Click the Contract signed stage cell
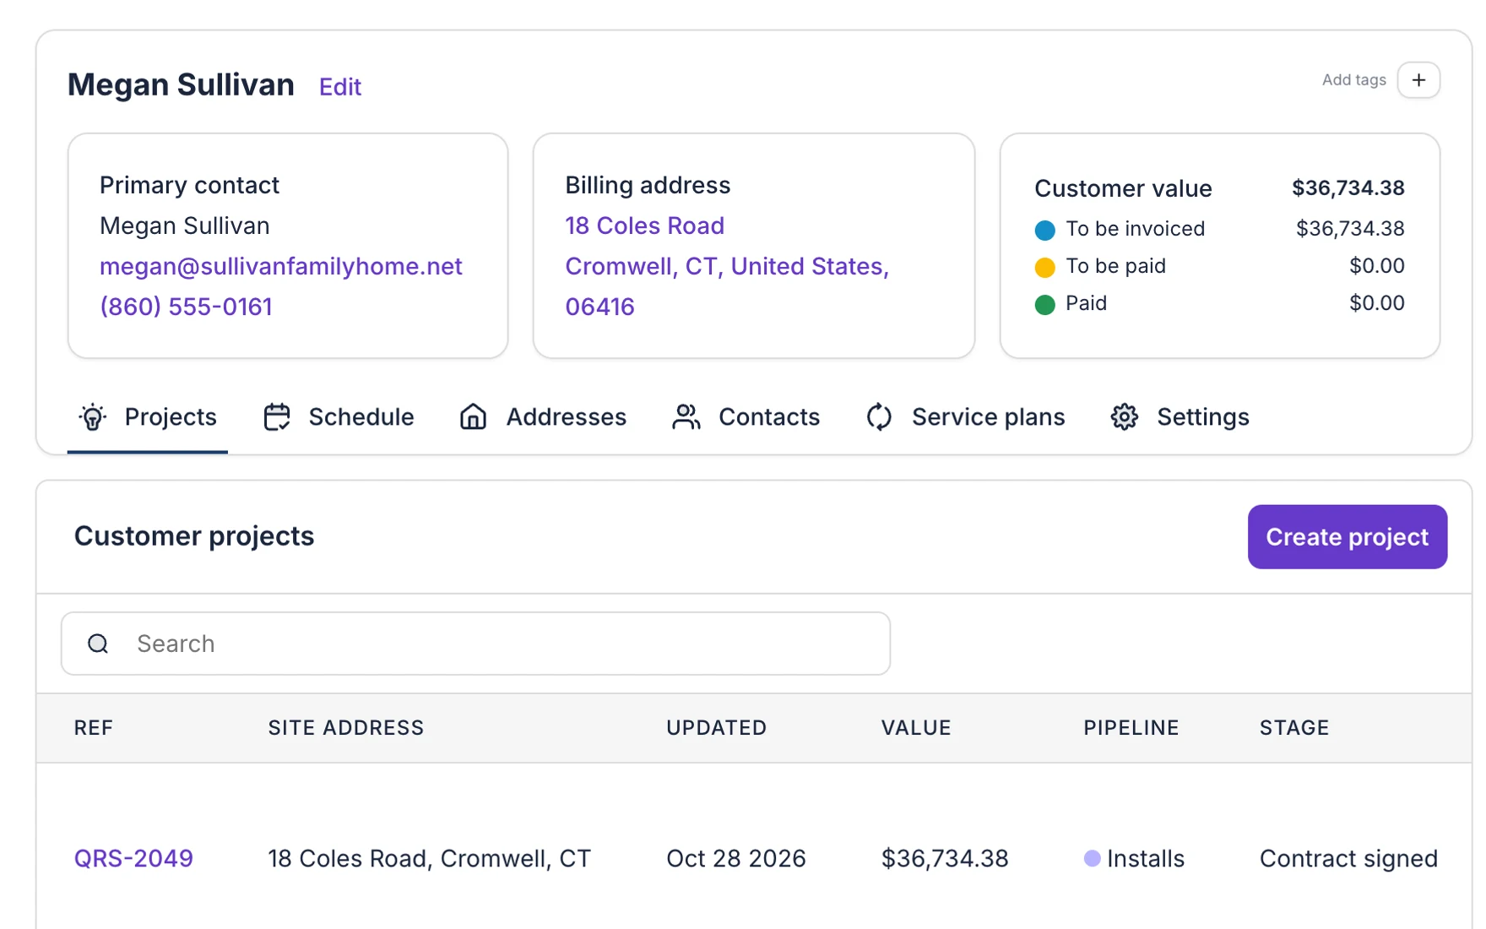Image resolution: width=1486 pixels, height=929 pixels. 1348,859
